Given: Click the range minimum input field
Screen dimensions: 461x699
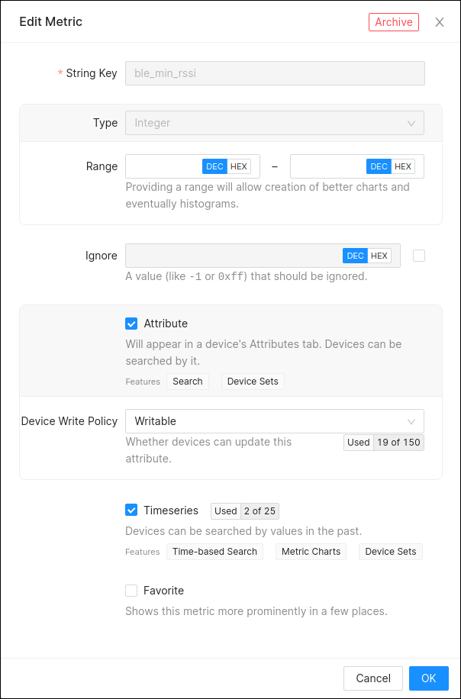Looking at the screenshot, I should point(163,166).
